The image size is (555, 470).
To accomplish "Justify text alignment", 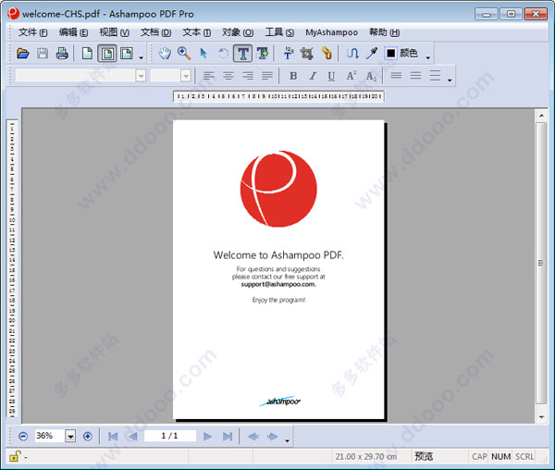I will point(267,75).
